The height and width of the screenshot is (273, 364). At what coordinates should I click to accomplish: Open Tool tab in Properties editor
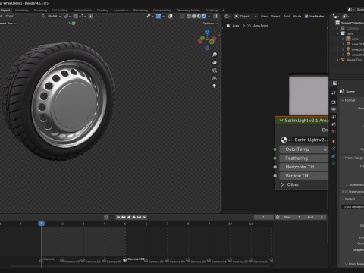(x=334, y=93)
